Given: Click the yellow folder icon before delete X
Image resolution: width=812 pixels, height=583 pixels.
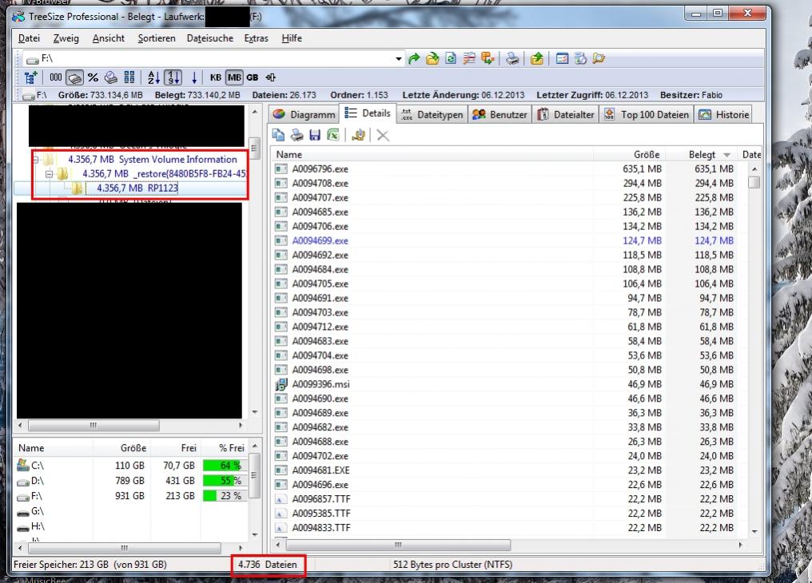Looking at the screenshot, I should [x=358, y=135].
